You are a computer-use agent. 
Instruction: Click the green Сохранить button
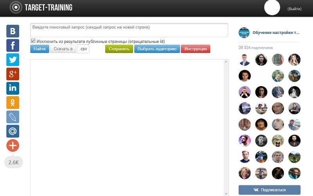click(x=119, y=49)
